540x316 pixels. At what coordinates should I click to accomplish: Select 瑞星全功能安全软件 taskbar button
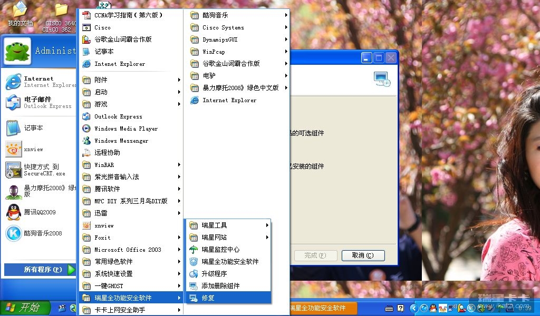tap(322, 308)
